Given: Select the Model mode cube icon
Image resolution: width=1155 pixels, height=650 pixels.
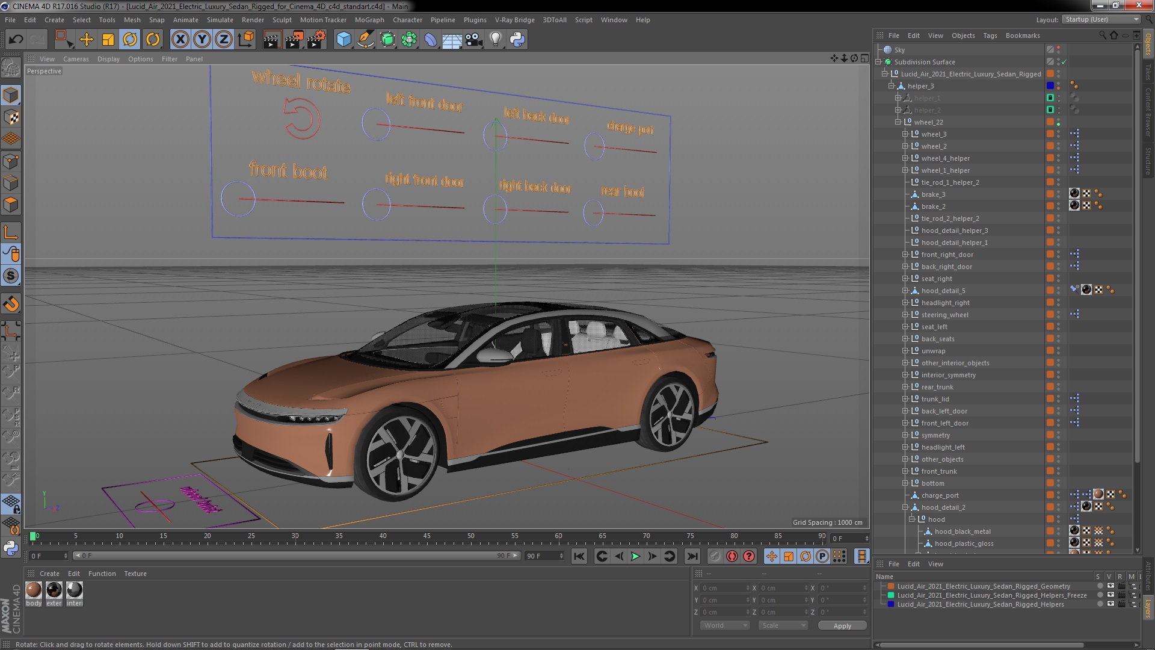Looking at the screenshot, I should click(11, 95).
